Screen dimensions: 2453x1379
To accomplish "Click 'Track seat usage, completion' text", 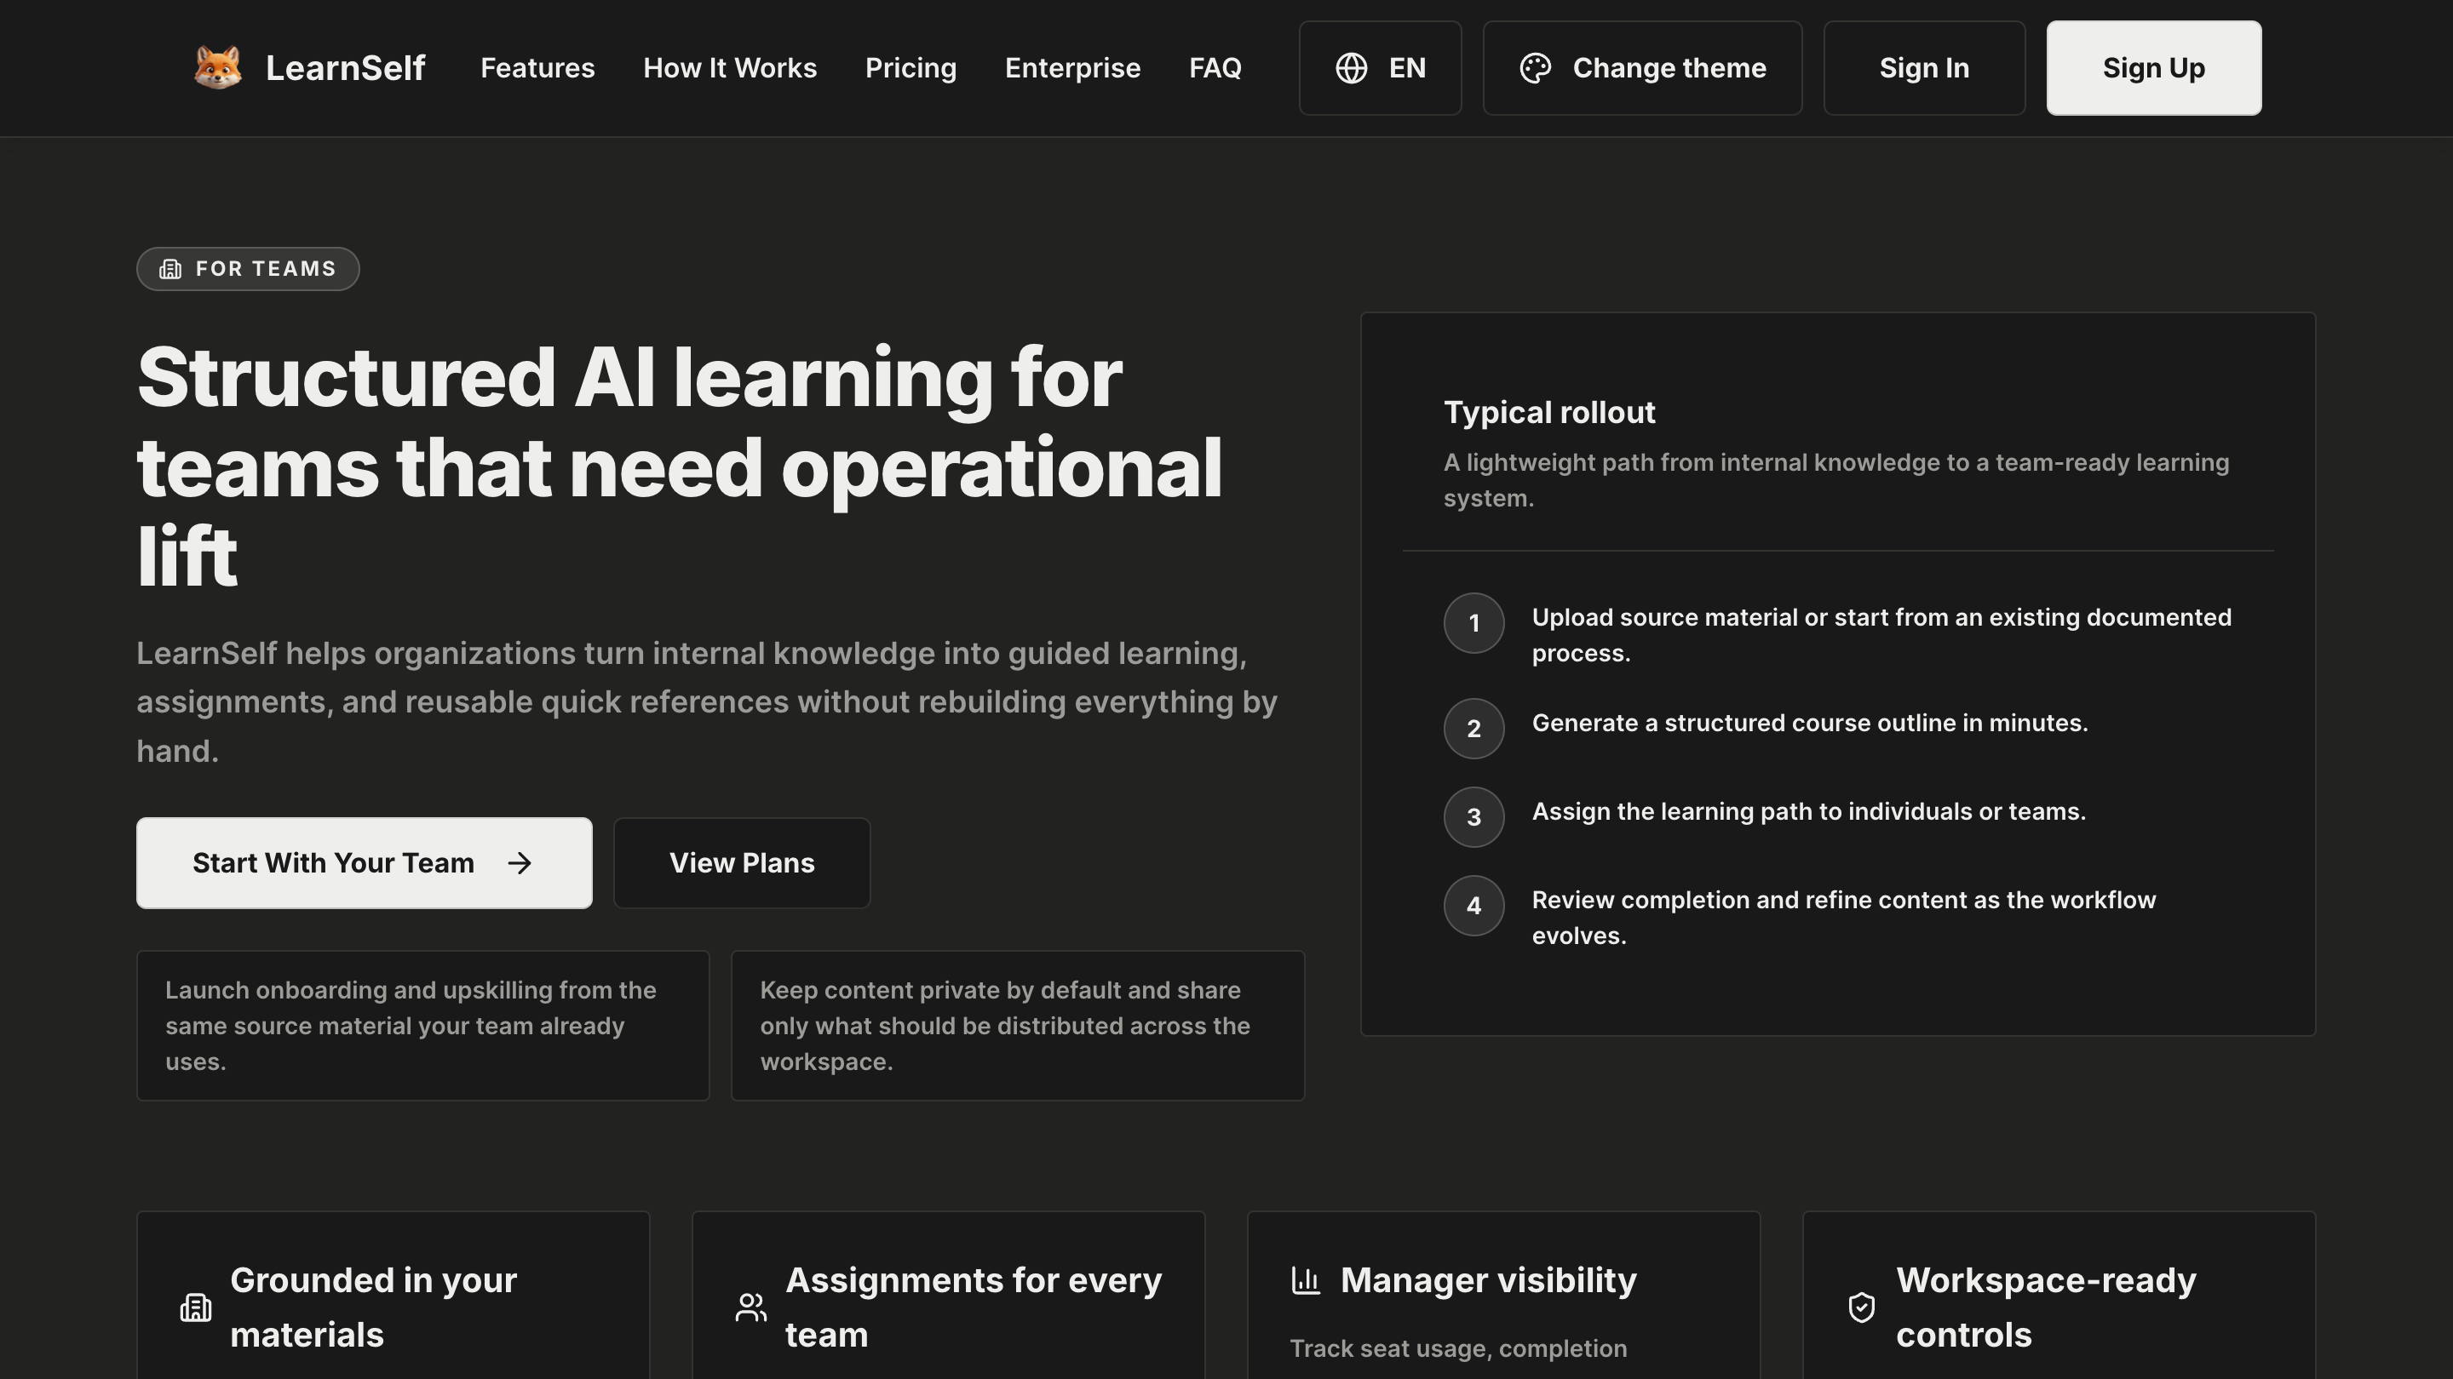I will click(x=1459, y=1348).
